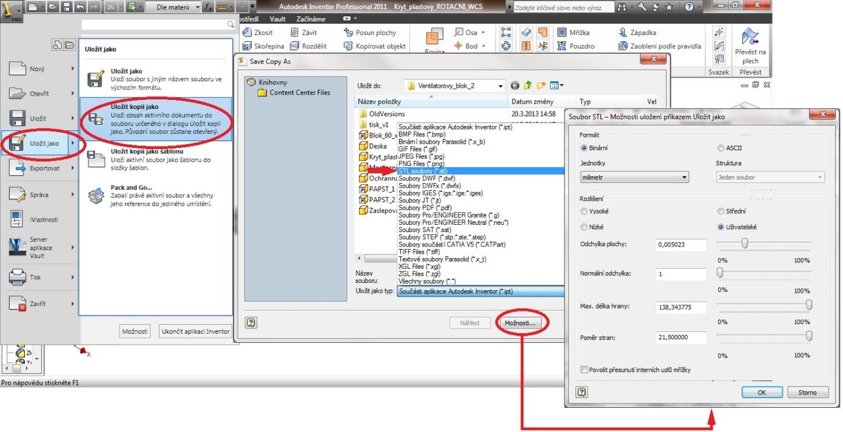
Task: Open the Inventor PRO application menu button
Action: coord(12,12)
